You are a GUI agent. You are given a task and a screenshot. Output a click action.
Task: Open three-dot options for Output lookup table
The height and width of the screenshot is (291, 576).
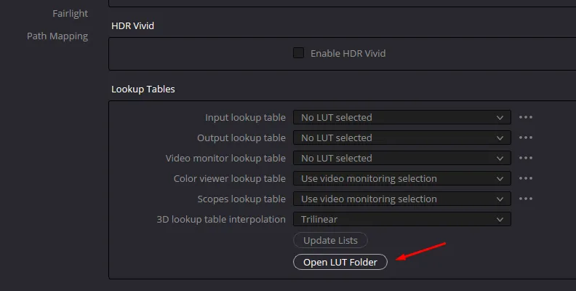click(x=526, y=137)
